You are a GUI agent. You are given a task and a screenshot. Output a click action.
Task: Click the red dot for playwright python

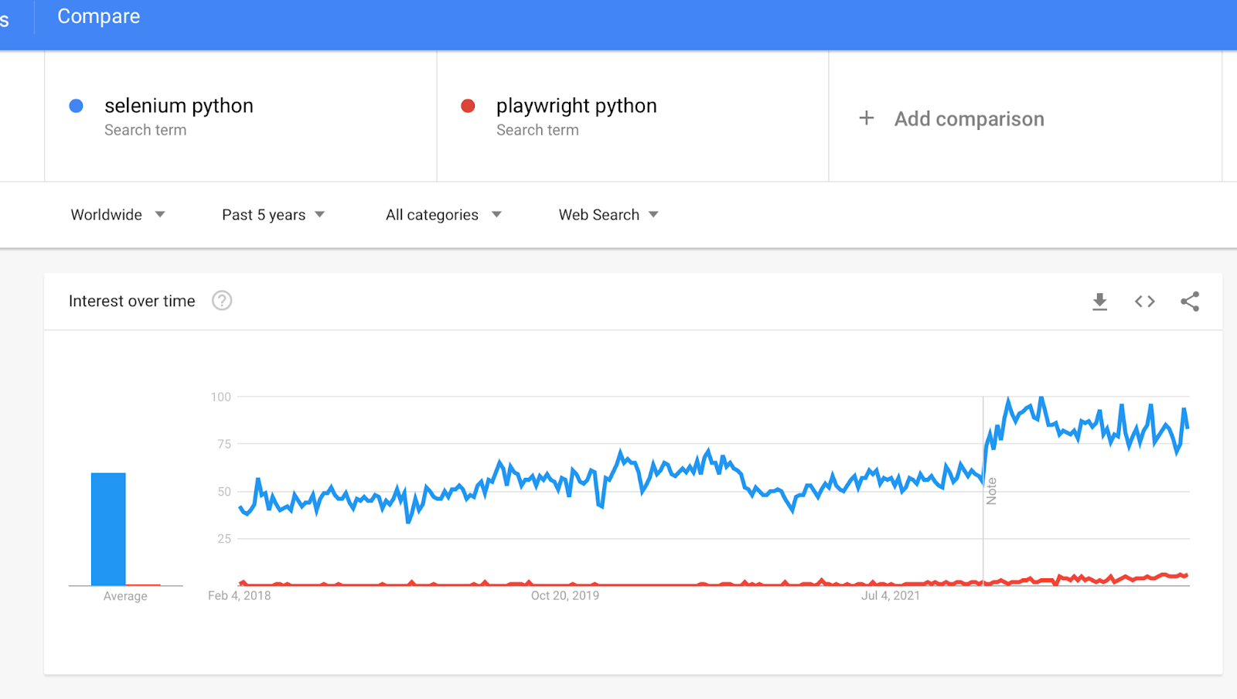pos(468,106)
